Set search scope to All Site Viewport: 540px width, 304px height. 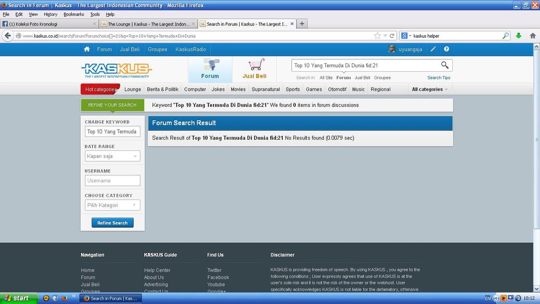[326, 78]
